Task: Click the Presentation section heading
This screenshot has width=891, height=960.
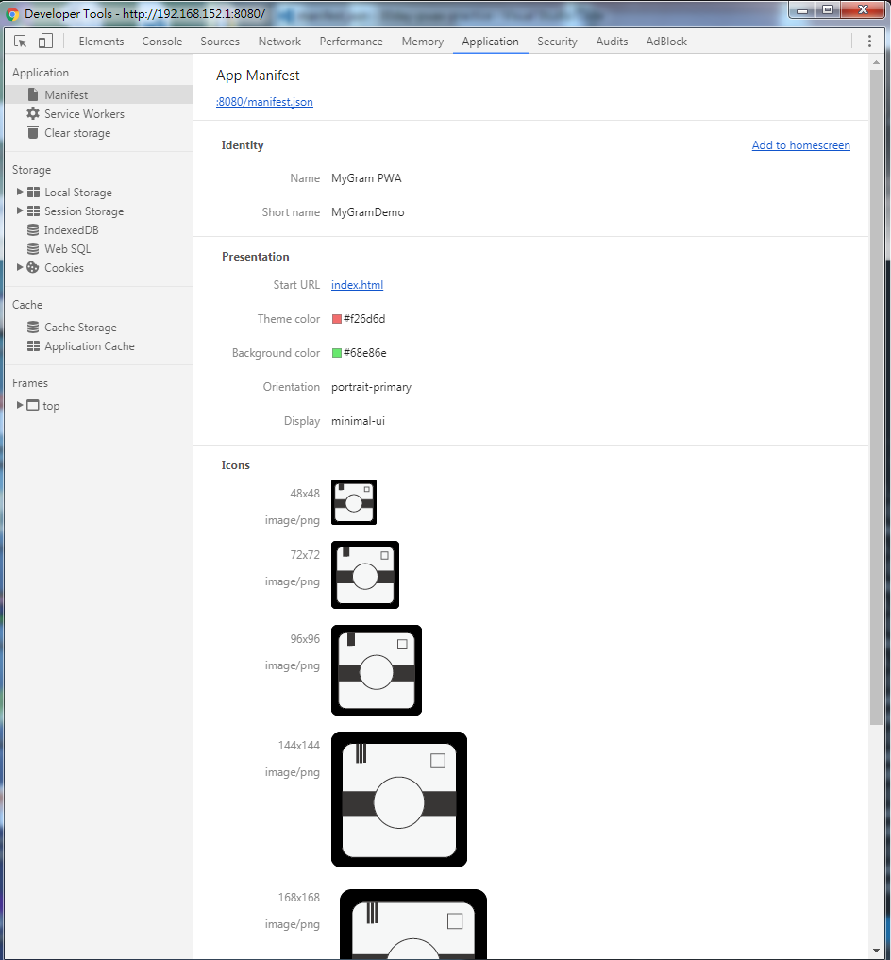Action: click(256, 257)
